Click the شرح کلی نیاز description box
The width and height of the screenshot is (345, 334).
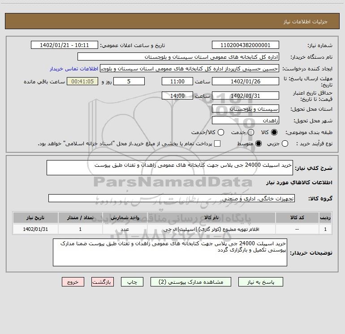170,168
